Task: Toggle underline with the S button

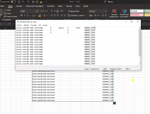Action: (27, 15)
